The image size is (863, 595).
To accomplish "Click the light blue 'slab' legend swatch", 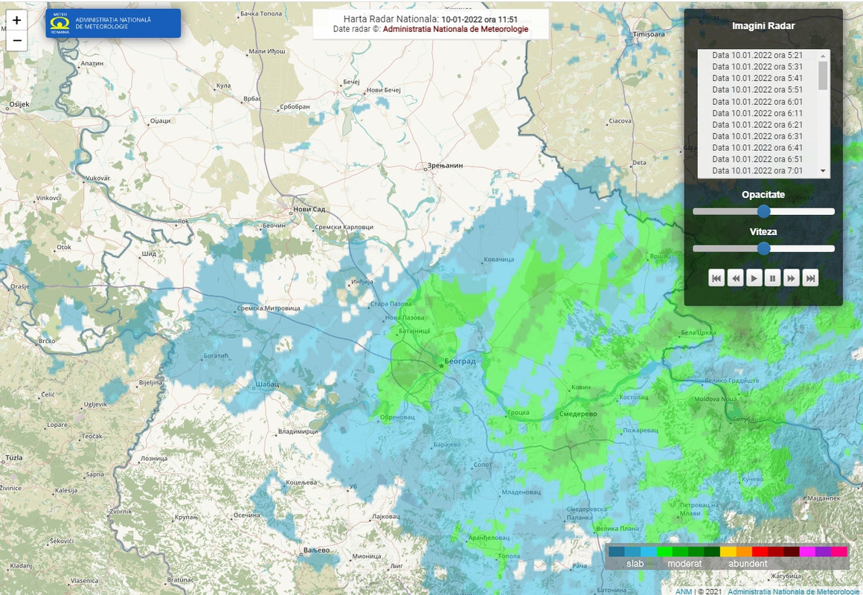I will tap(648, 551).
